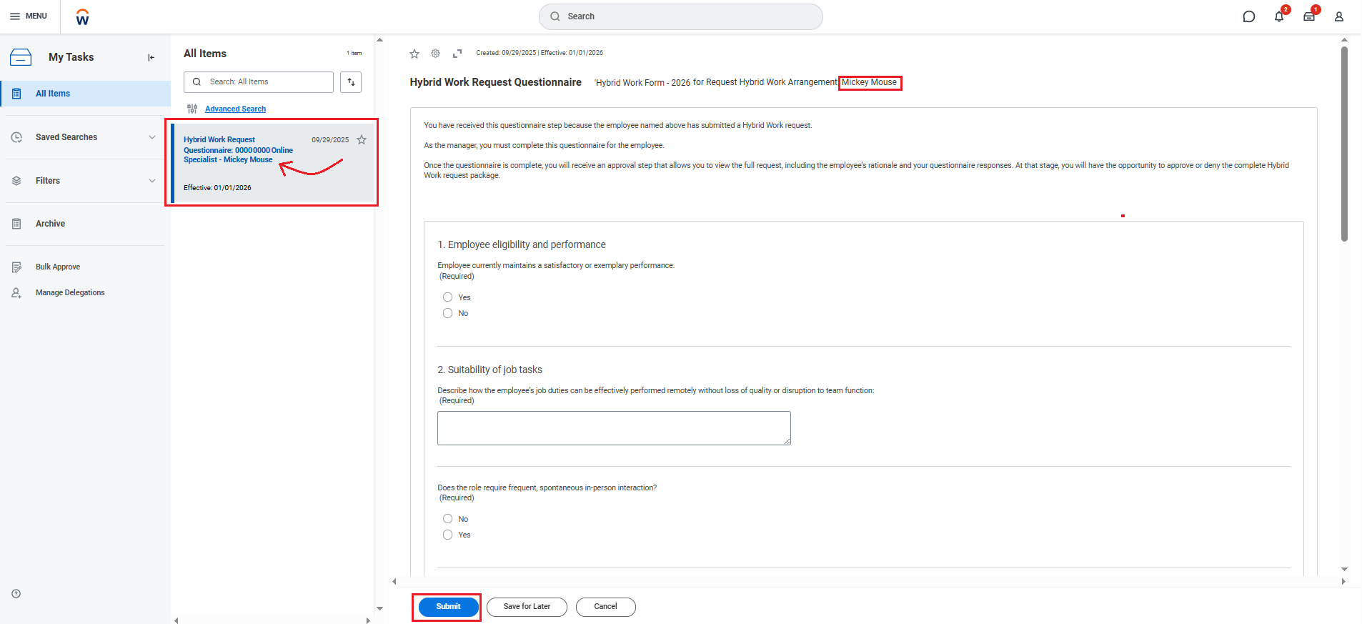Go to the Archive section
1362x624 pixels.
coord(50,224)
